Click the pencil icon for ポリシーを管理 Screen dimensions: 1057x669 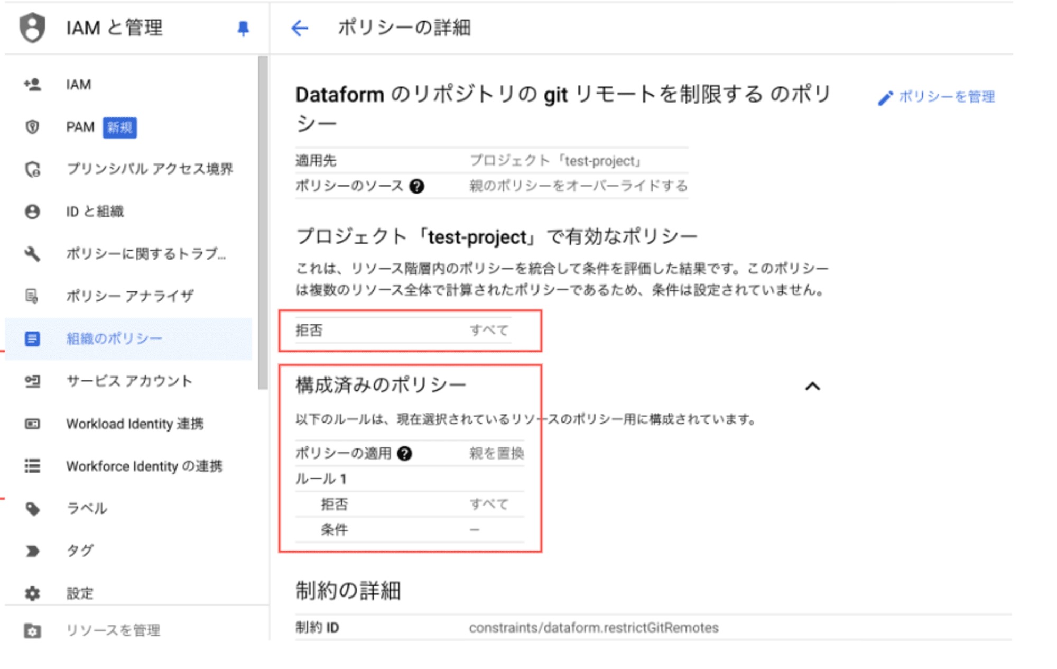coord(885,98)
